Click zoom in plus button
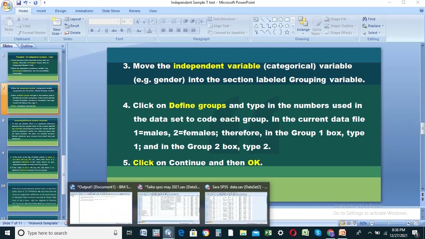This screenshot has width=425, height=239. pyautogui.click(x=408, y=223)
